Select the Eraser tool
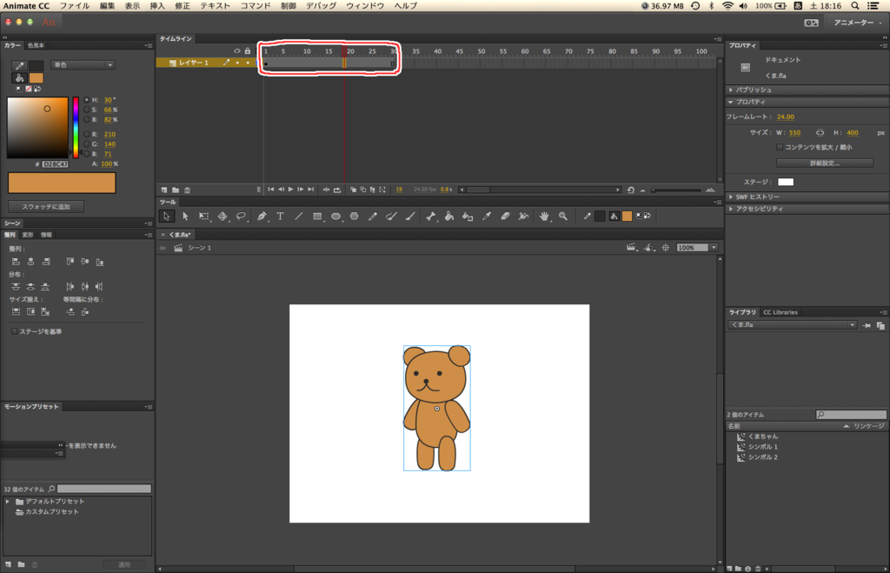Viewport: 890px width, 573px height. (x=505, y=216)
